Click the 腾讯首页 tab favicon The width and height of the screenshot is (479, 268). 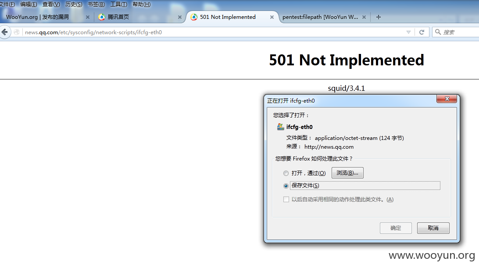101,17
